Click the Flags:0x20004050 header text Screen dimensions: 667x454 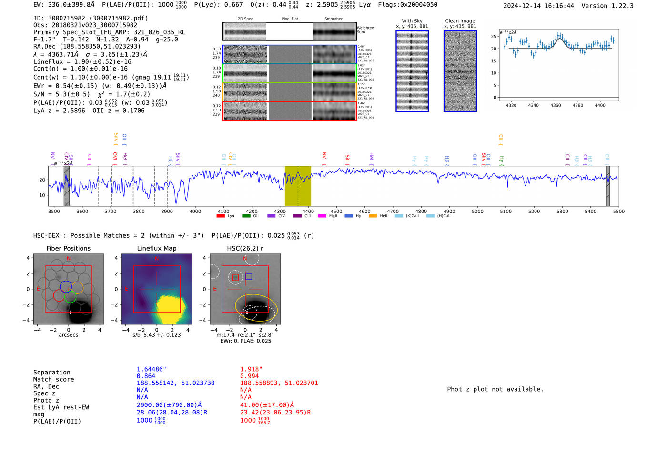pyautogui.click(x=408, y=5)
